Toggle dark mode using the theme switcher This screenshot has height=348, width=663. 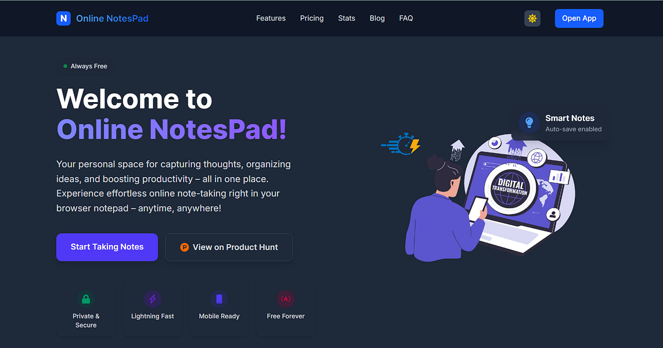click(x=532, y=18)
